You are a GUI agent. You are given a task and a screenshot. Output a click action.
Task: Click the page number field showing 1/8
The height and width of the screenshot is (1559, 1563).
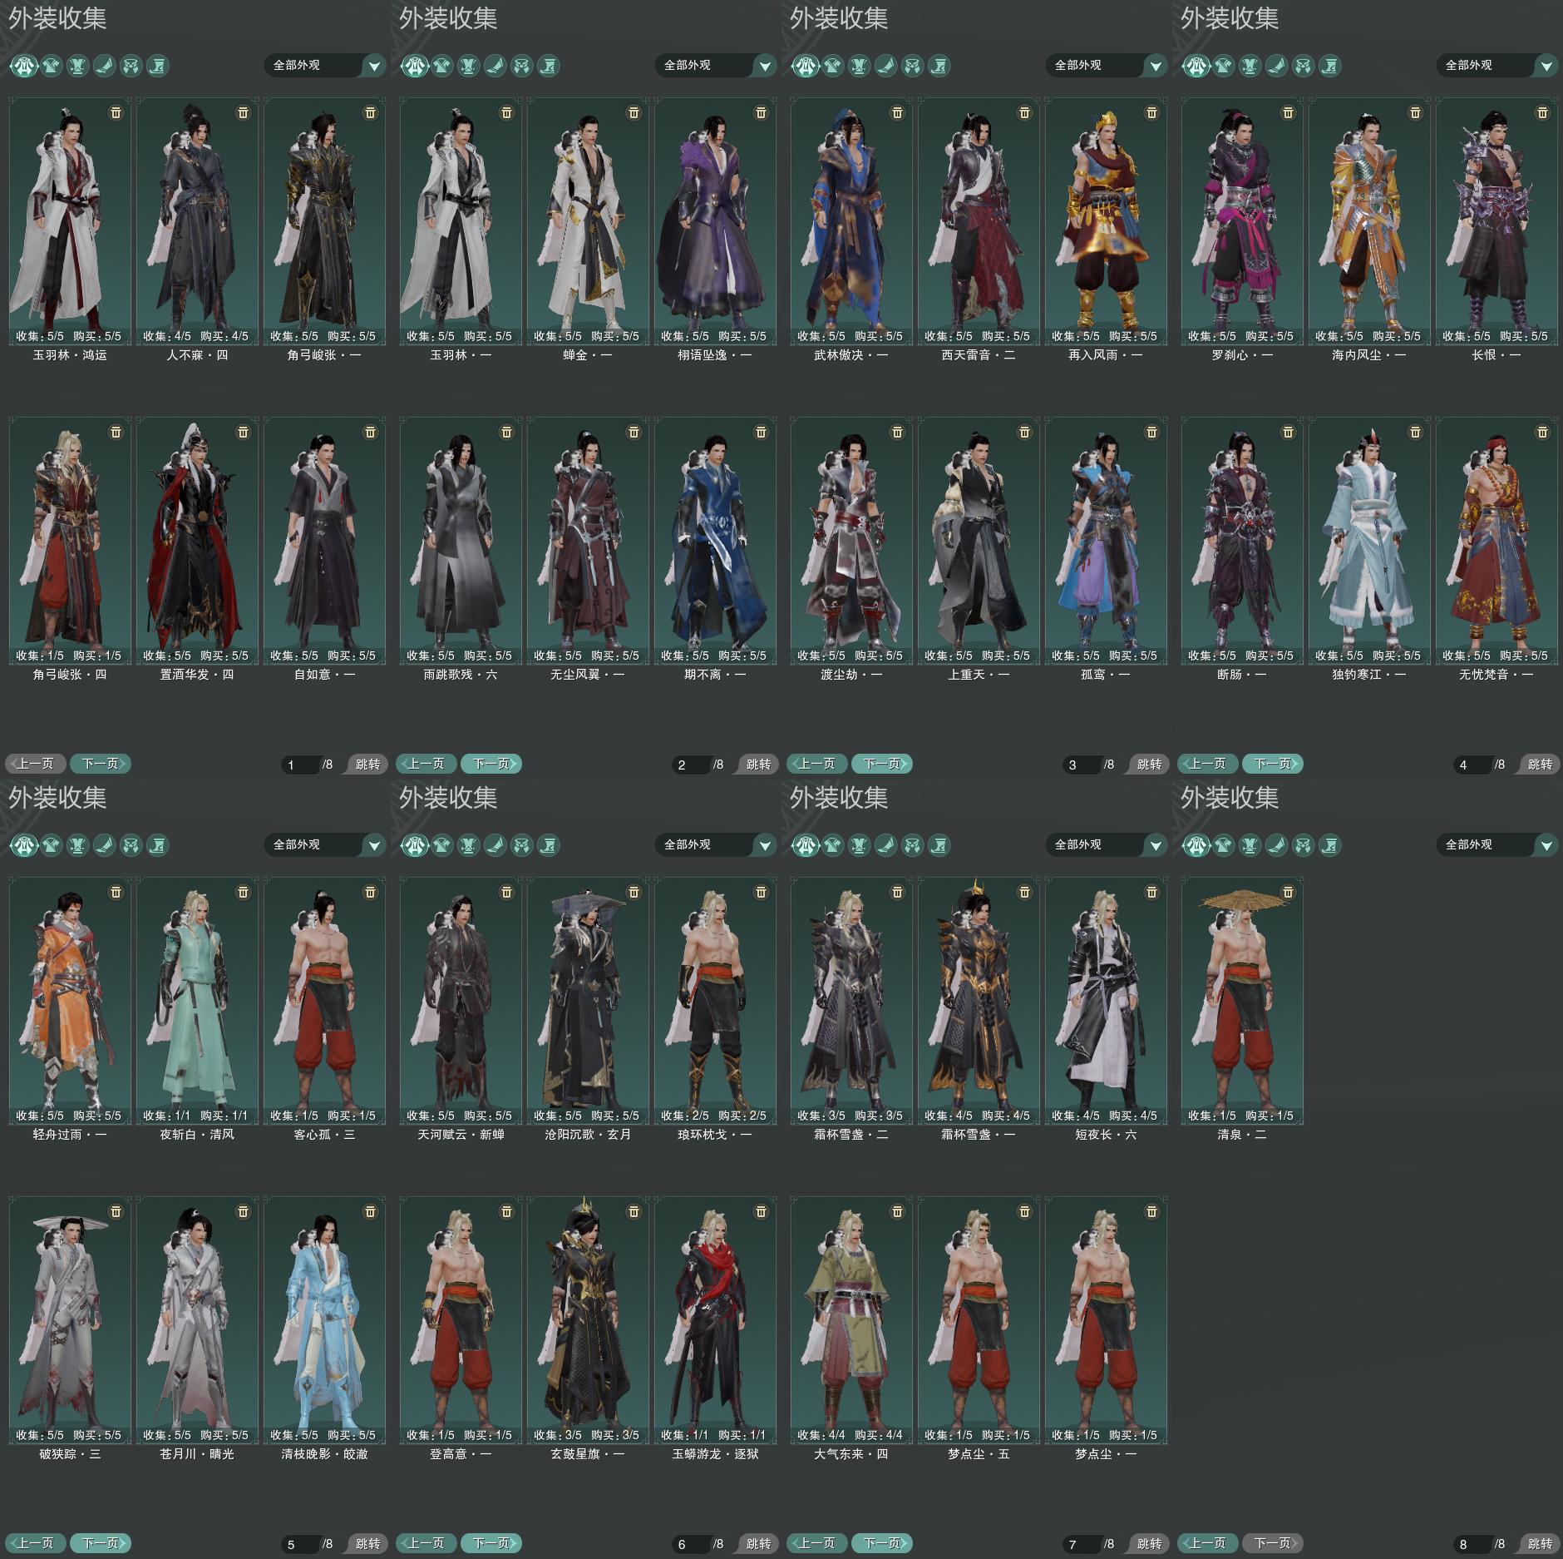point(301,765)
